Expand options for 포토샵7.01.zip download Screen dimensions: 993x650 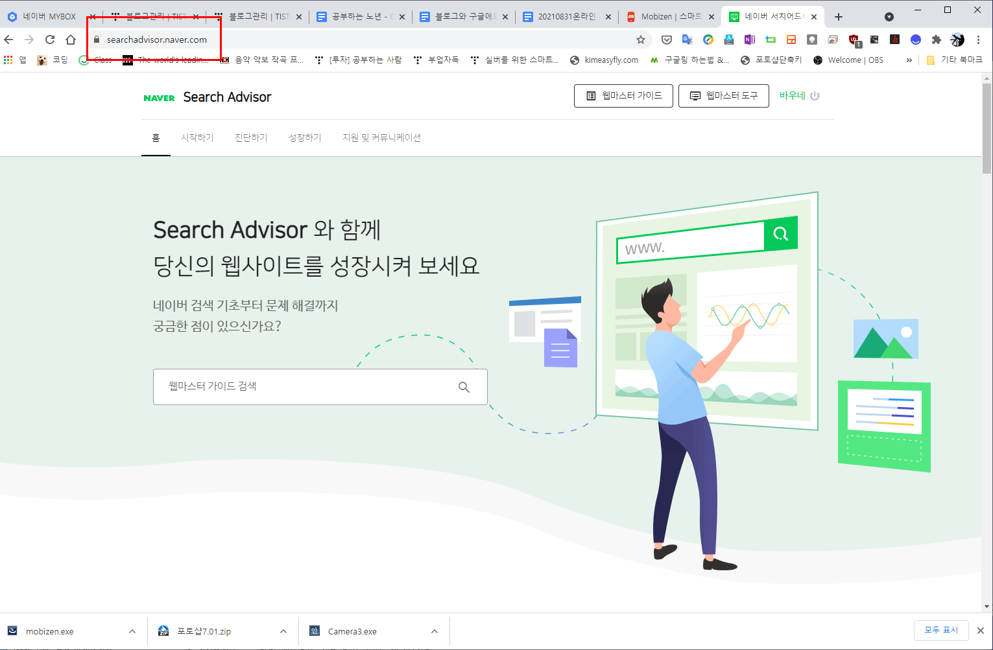point(283,631)
